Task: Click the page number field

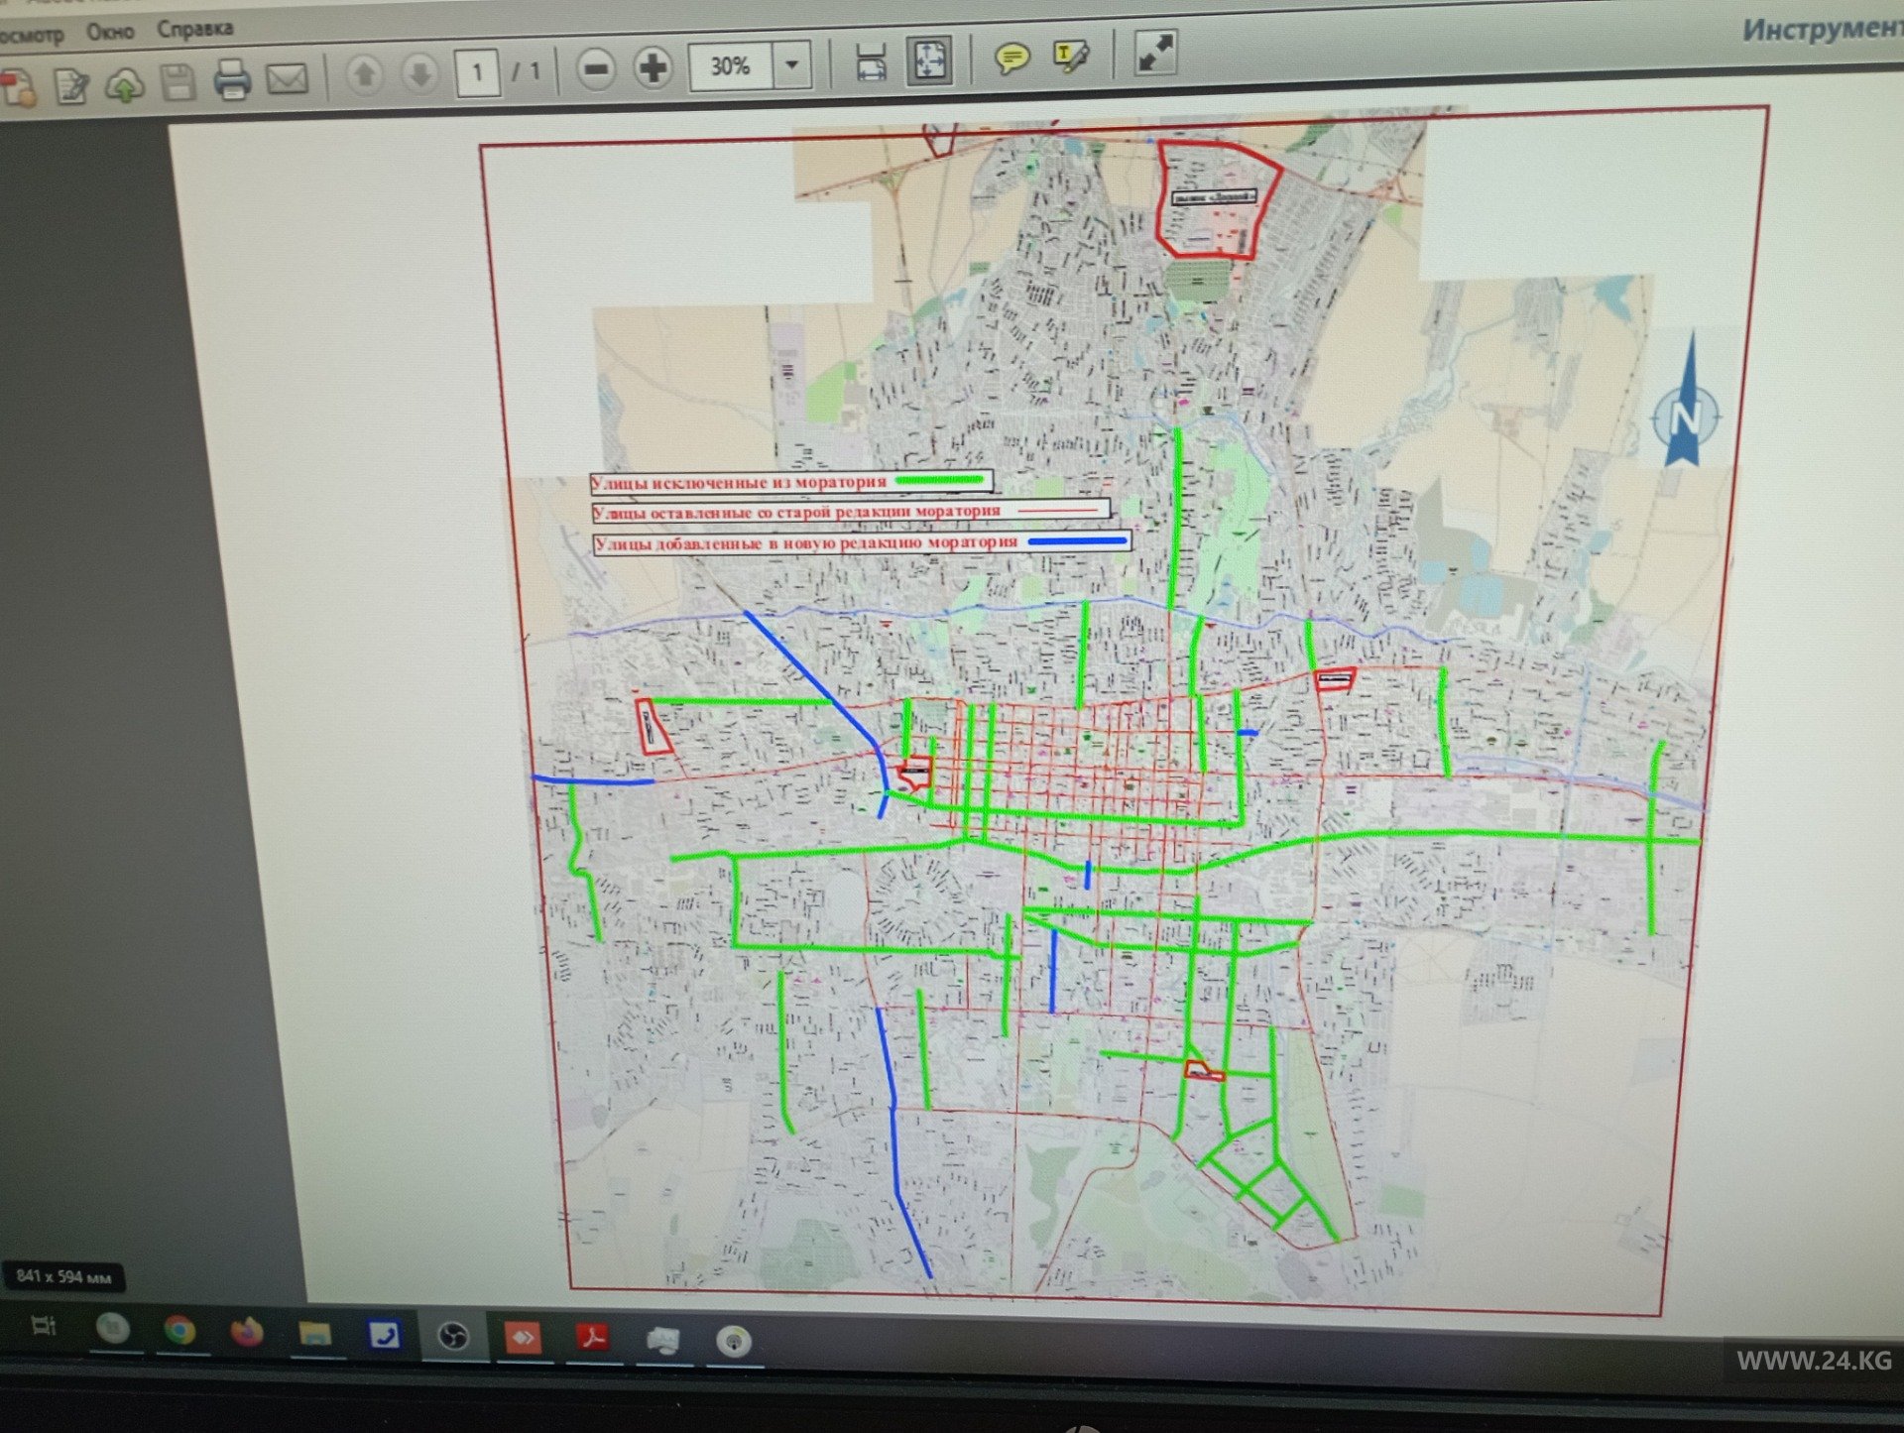Action: click(477, 71)
